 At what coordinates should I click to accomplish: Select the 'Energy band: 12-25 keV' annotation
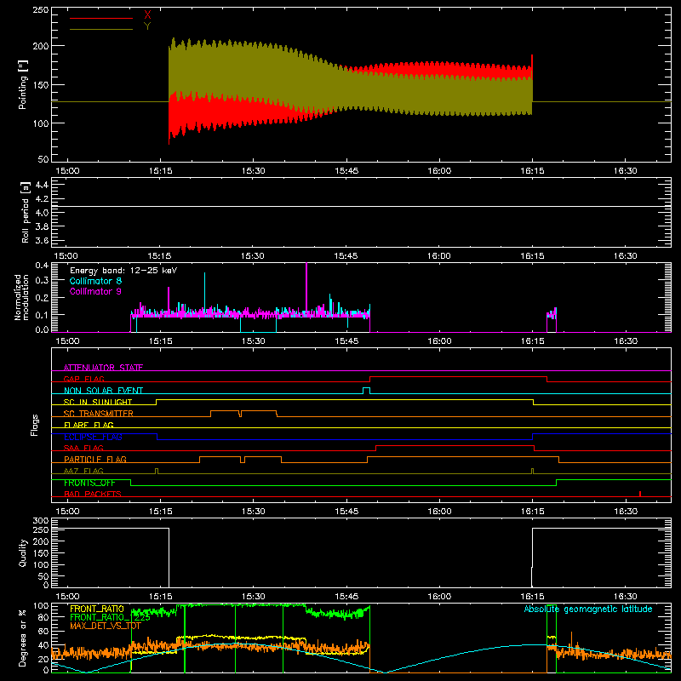[123, 271]
